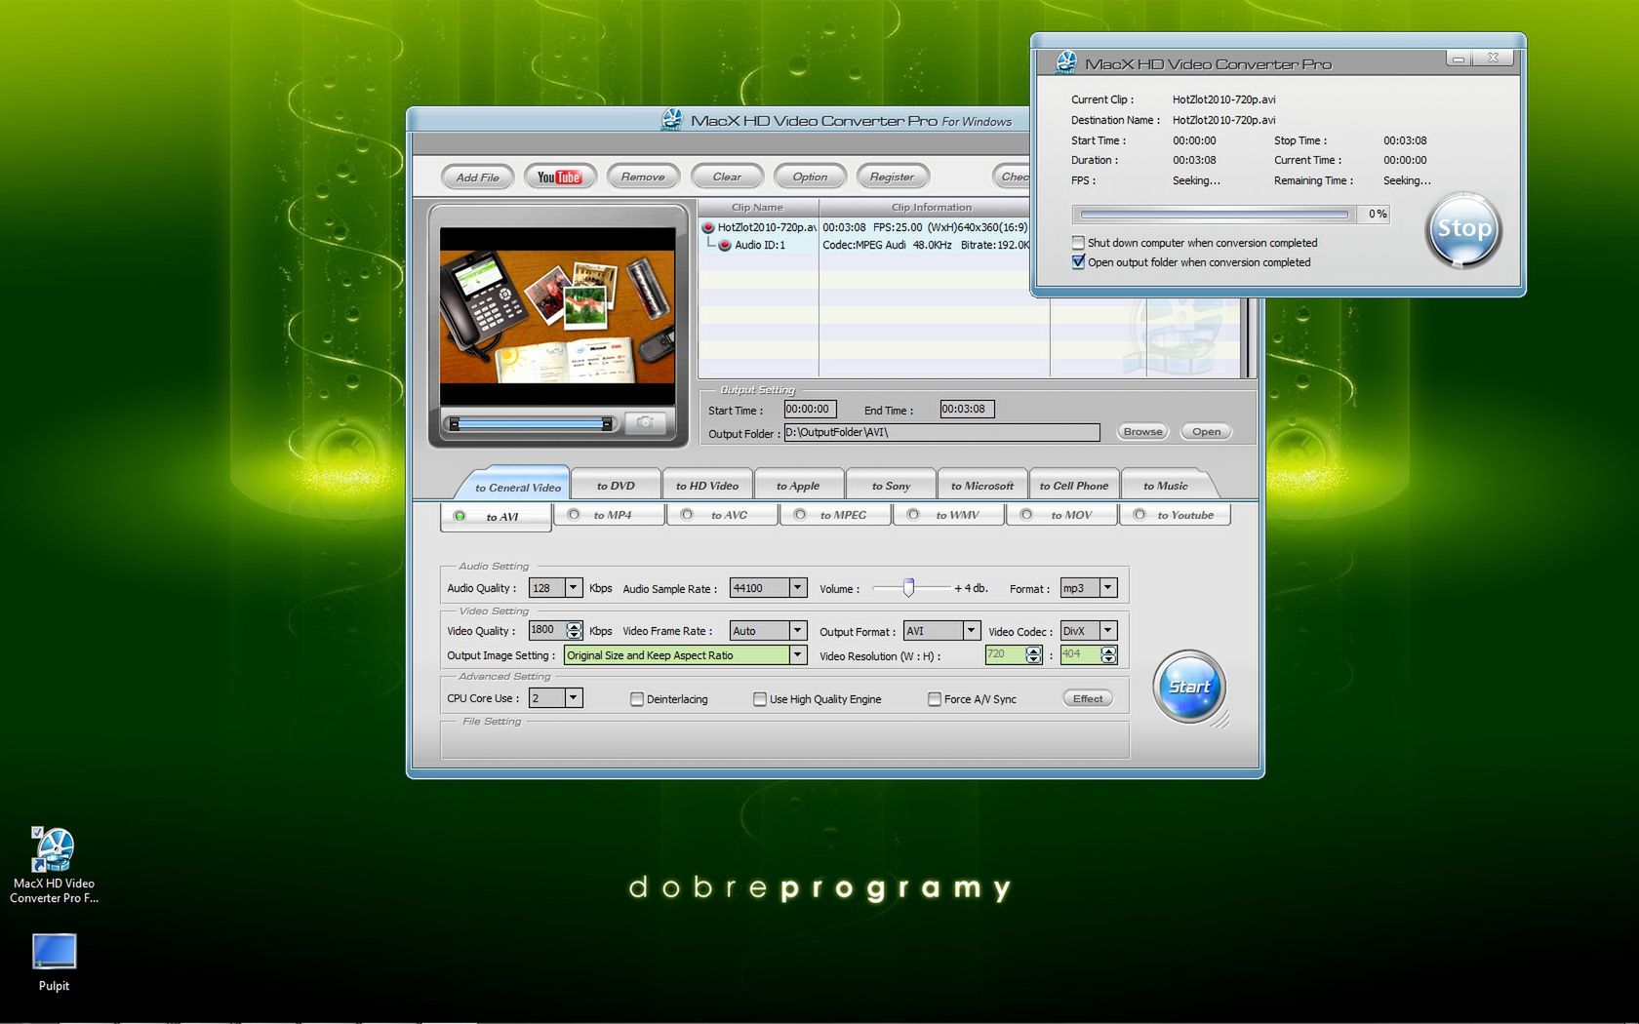The image size is (1639, 1024).
Task: Open the CPU Core Use dropdown
Action: click(x=574, y=698)
